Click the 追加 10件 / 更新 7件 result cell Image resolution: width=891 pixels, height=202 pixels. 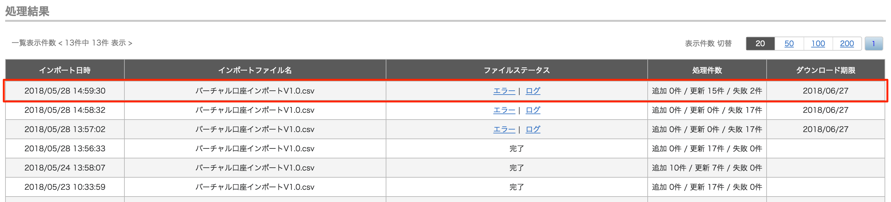(x=707, y=168)
